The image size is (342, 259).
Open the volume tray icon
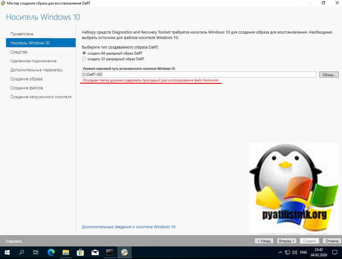coord(295,252)
